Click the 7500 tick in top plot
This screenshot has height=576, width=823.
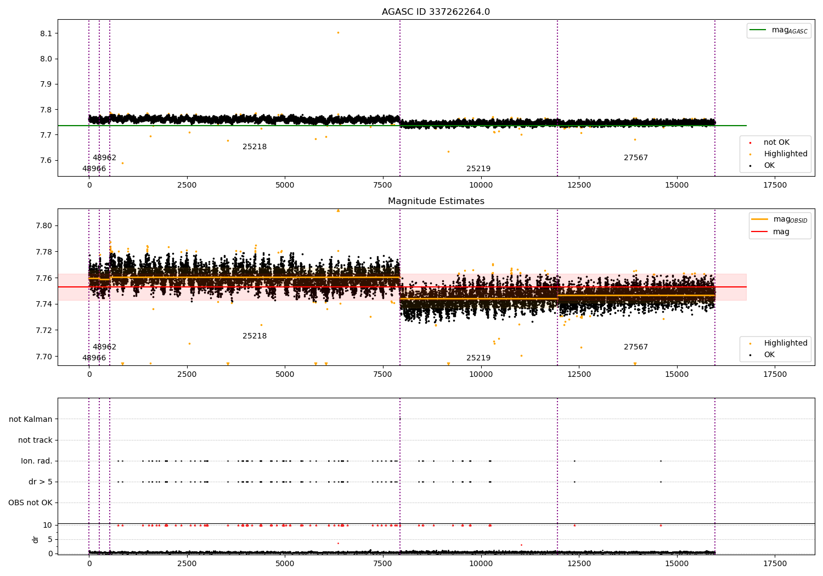[x=383, y=185]
